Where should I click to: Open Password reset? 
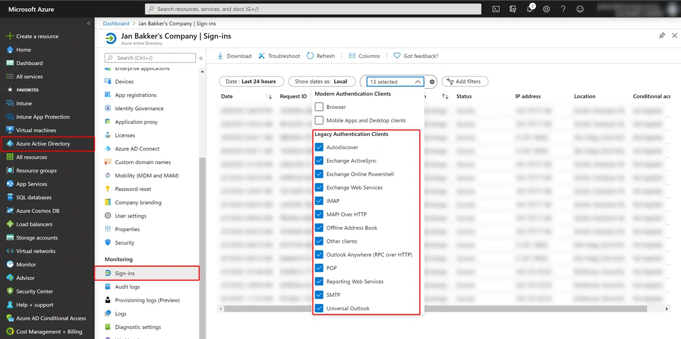[133, 189]
